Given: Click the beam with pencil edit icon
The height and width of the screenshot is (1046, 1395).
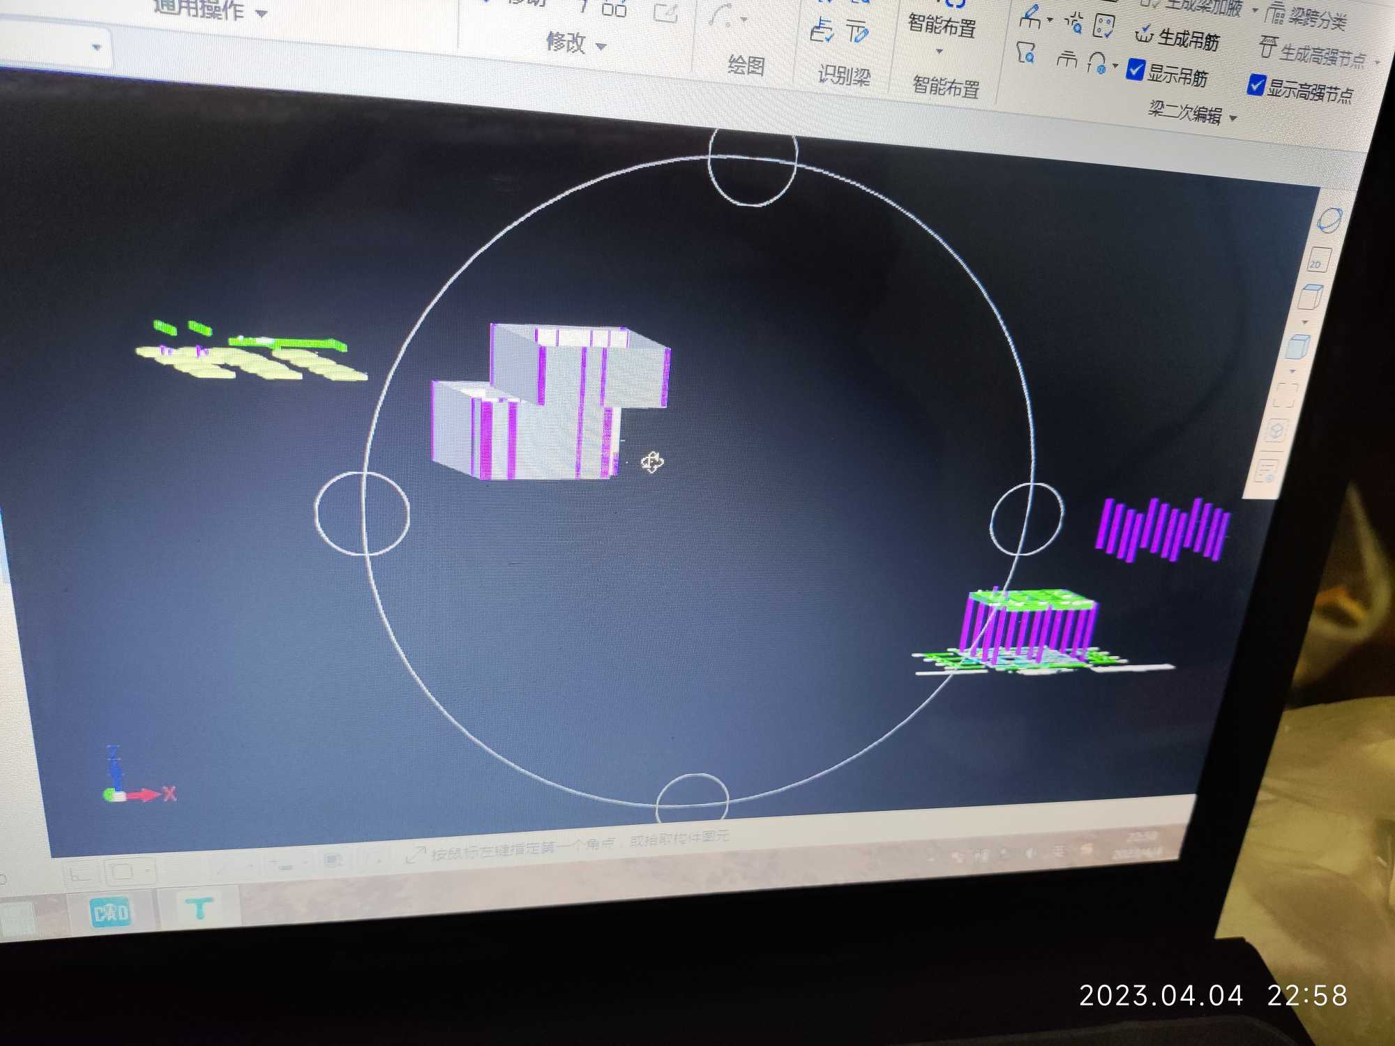Looking at the screenshot, I should point(1031,17).
